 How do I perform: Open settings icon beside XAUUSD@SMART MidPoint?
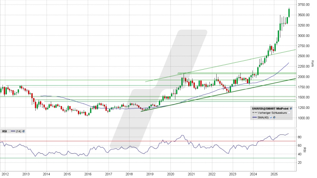coord(291,108)
